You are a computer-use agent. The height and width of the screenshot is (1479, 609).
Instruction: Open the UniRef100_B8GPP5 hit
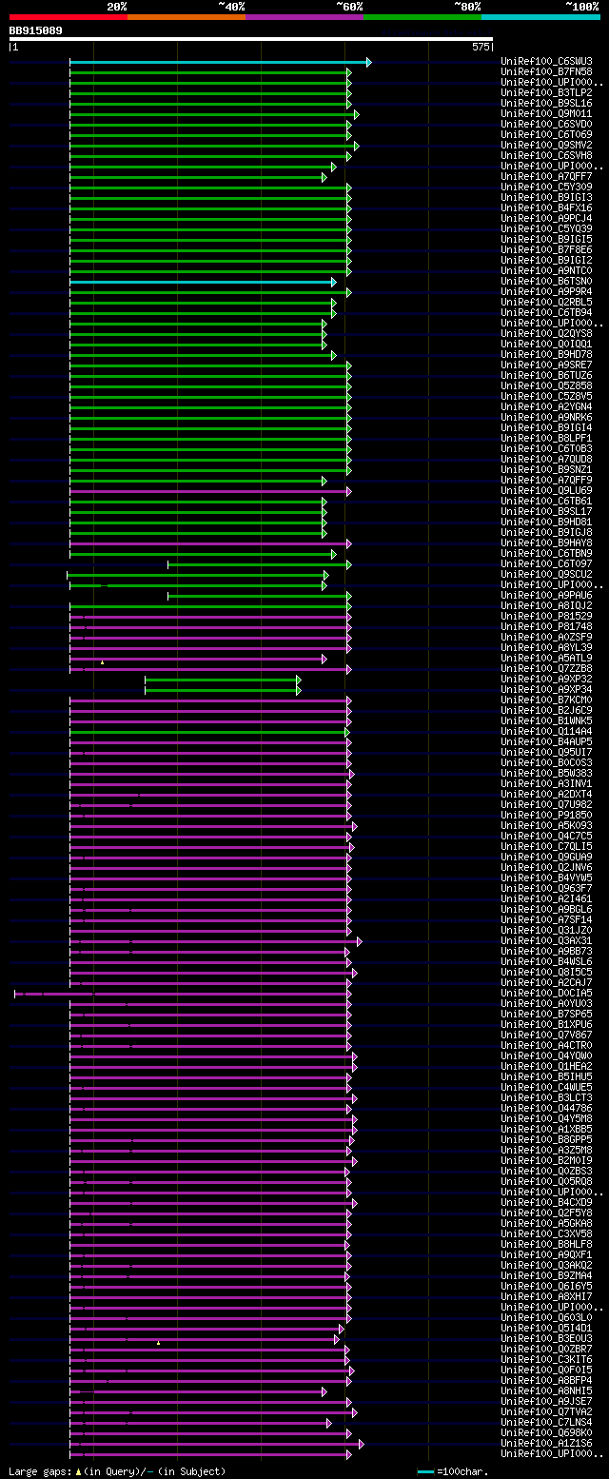tap(546, 1139)
